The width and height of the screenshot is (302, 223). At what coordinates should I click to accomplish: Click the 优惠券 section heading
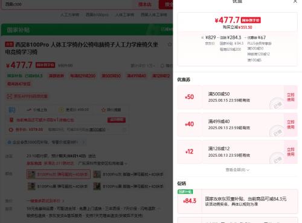point(184,80)
